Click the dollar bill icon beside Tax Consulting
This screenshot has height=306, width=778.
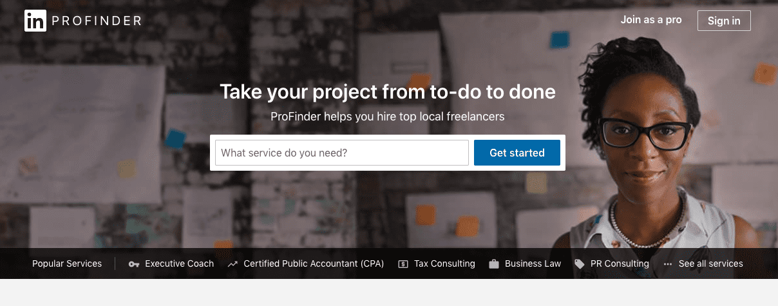[403, 264]
